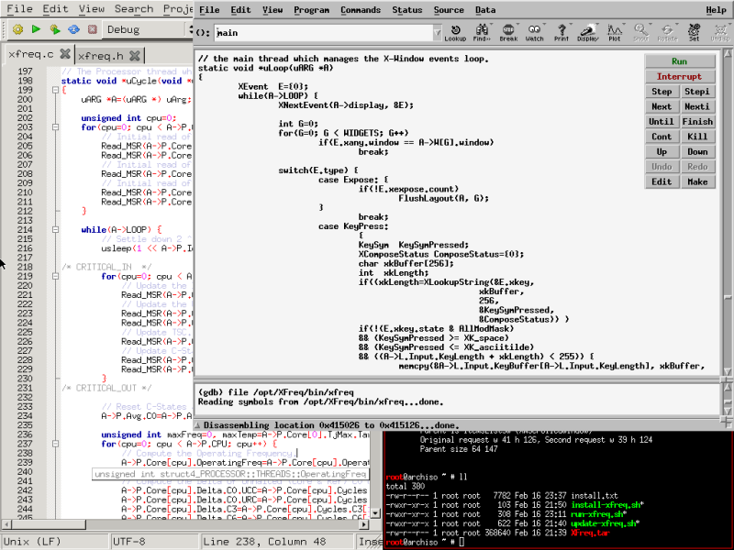Open the DDD Status menu
The image size is (734, 550).
(406, 10)
